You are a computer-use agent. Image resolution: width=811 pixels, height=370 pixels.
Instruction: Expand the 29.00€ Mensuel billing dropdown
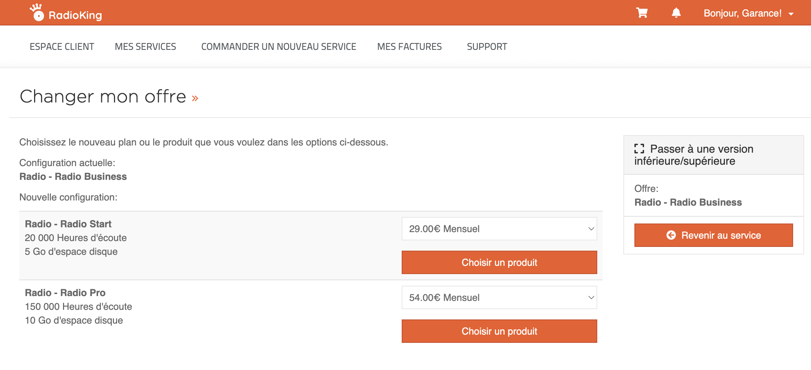tap(499, 229)
